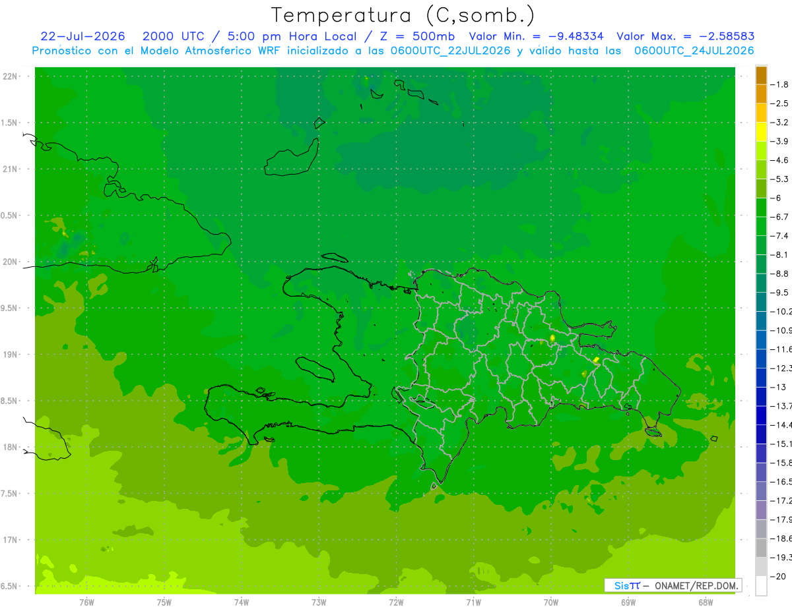Click the '-1.8' colorbar label
This screenshot has height=611, width=792.
click(779, 84)
